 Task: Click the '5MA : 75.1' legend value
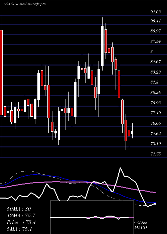19,229
